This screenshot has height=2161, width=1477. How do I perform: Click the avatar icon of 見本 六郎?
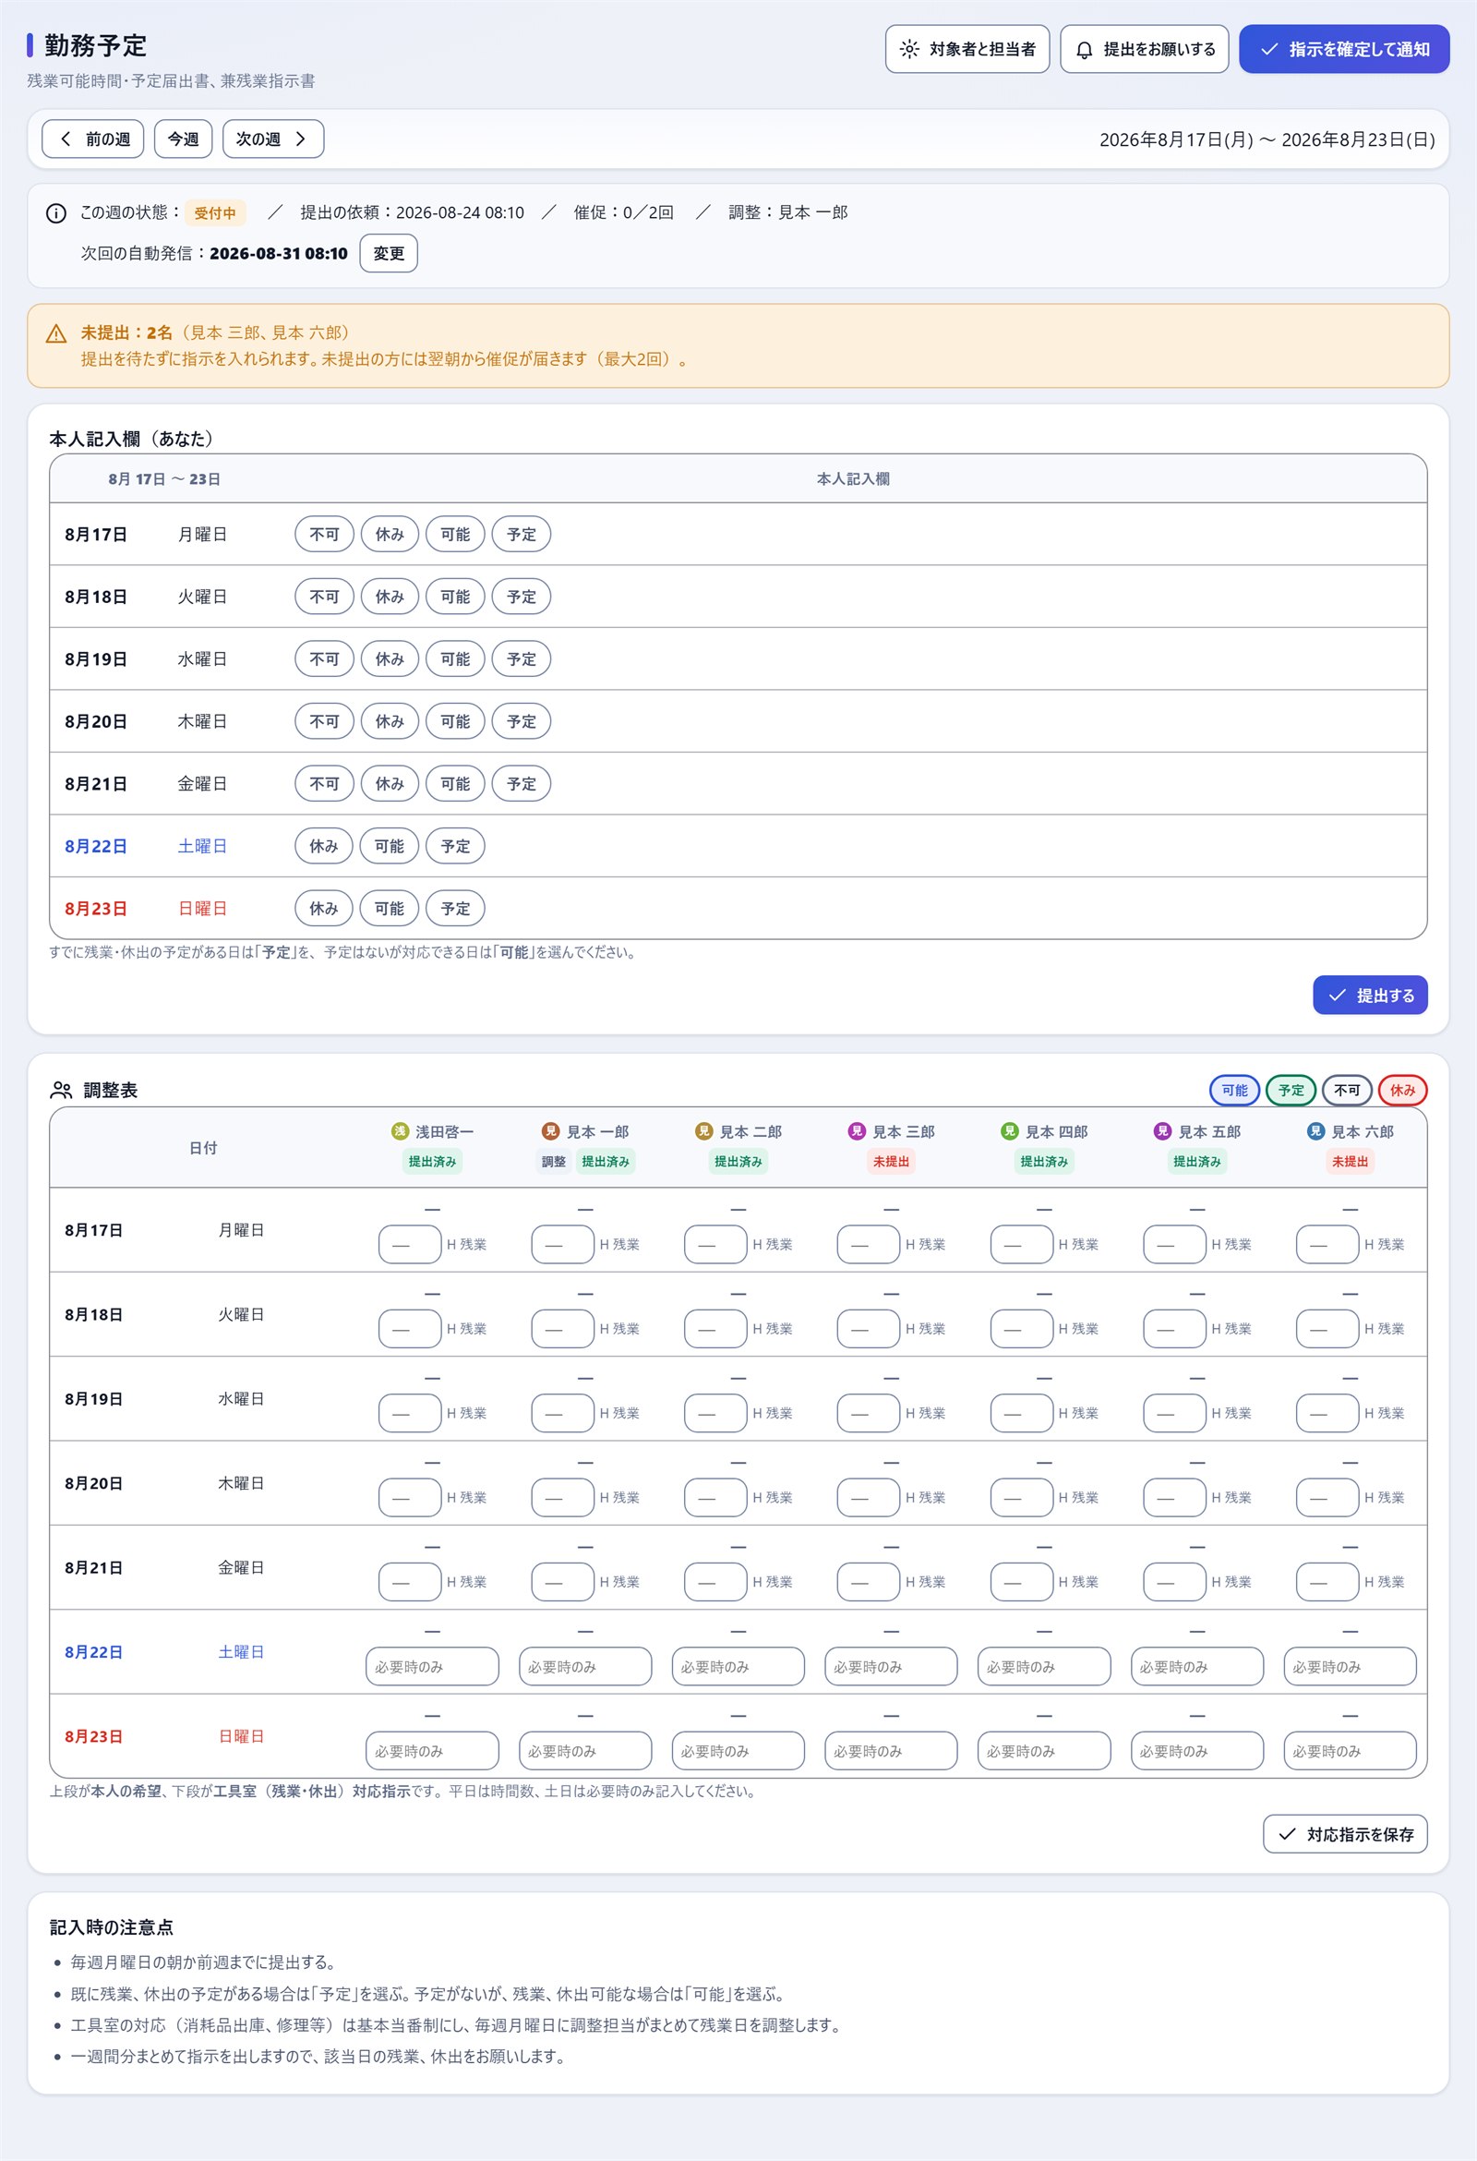[x=1315, y=1130]
